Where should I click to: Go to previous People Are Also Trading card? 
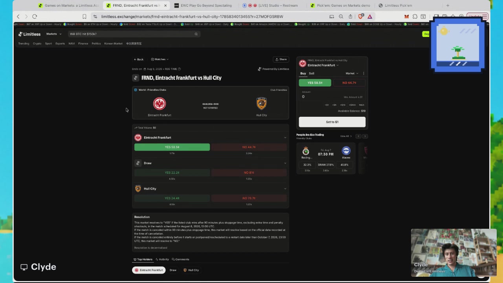point(358,136)
